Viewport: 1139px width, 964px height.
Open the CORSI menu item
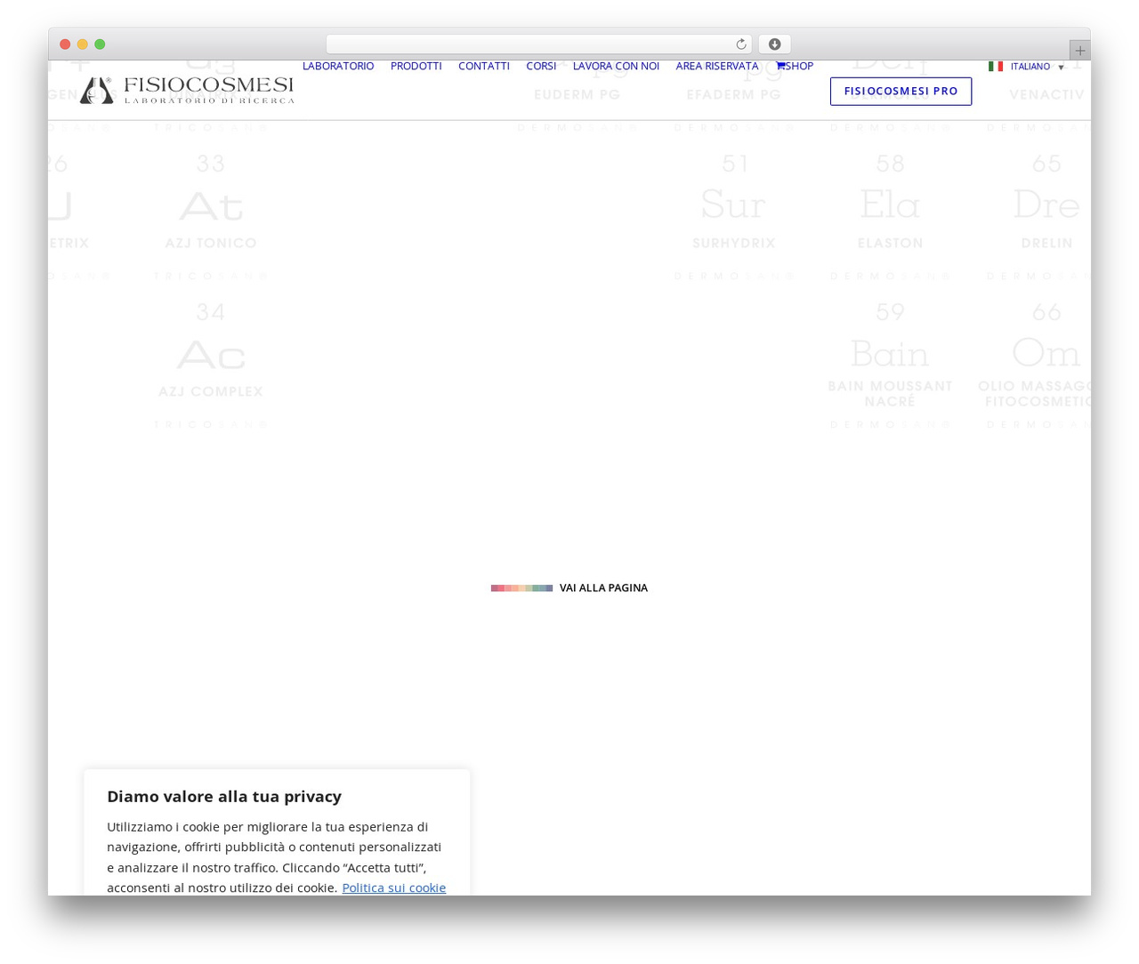tap(541, 66)
